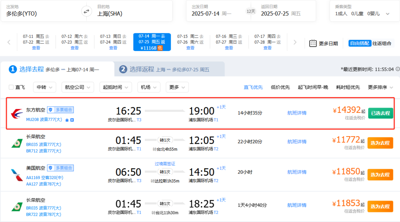This screenshot has height=222, width=400.
Task: Choose ¥11850 American flight with 选为去程
Action: tap(380, 175)
